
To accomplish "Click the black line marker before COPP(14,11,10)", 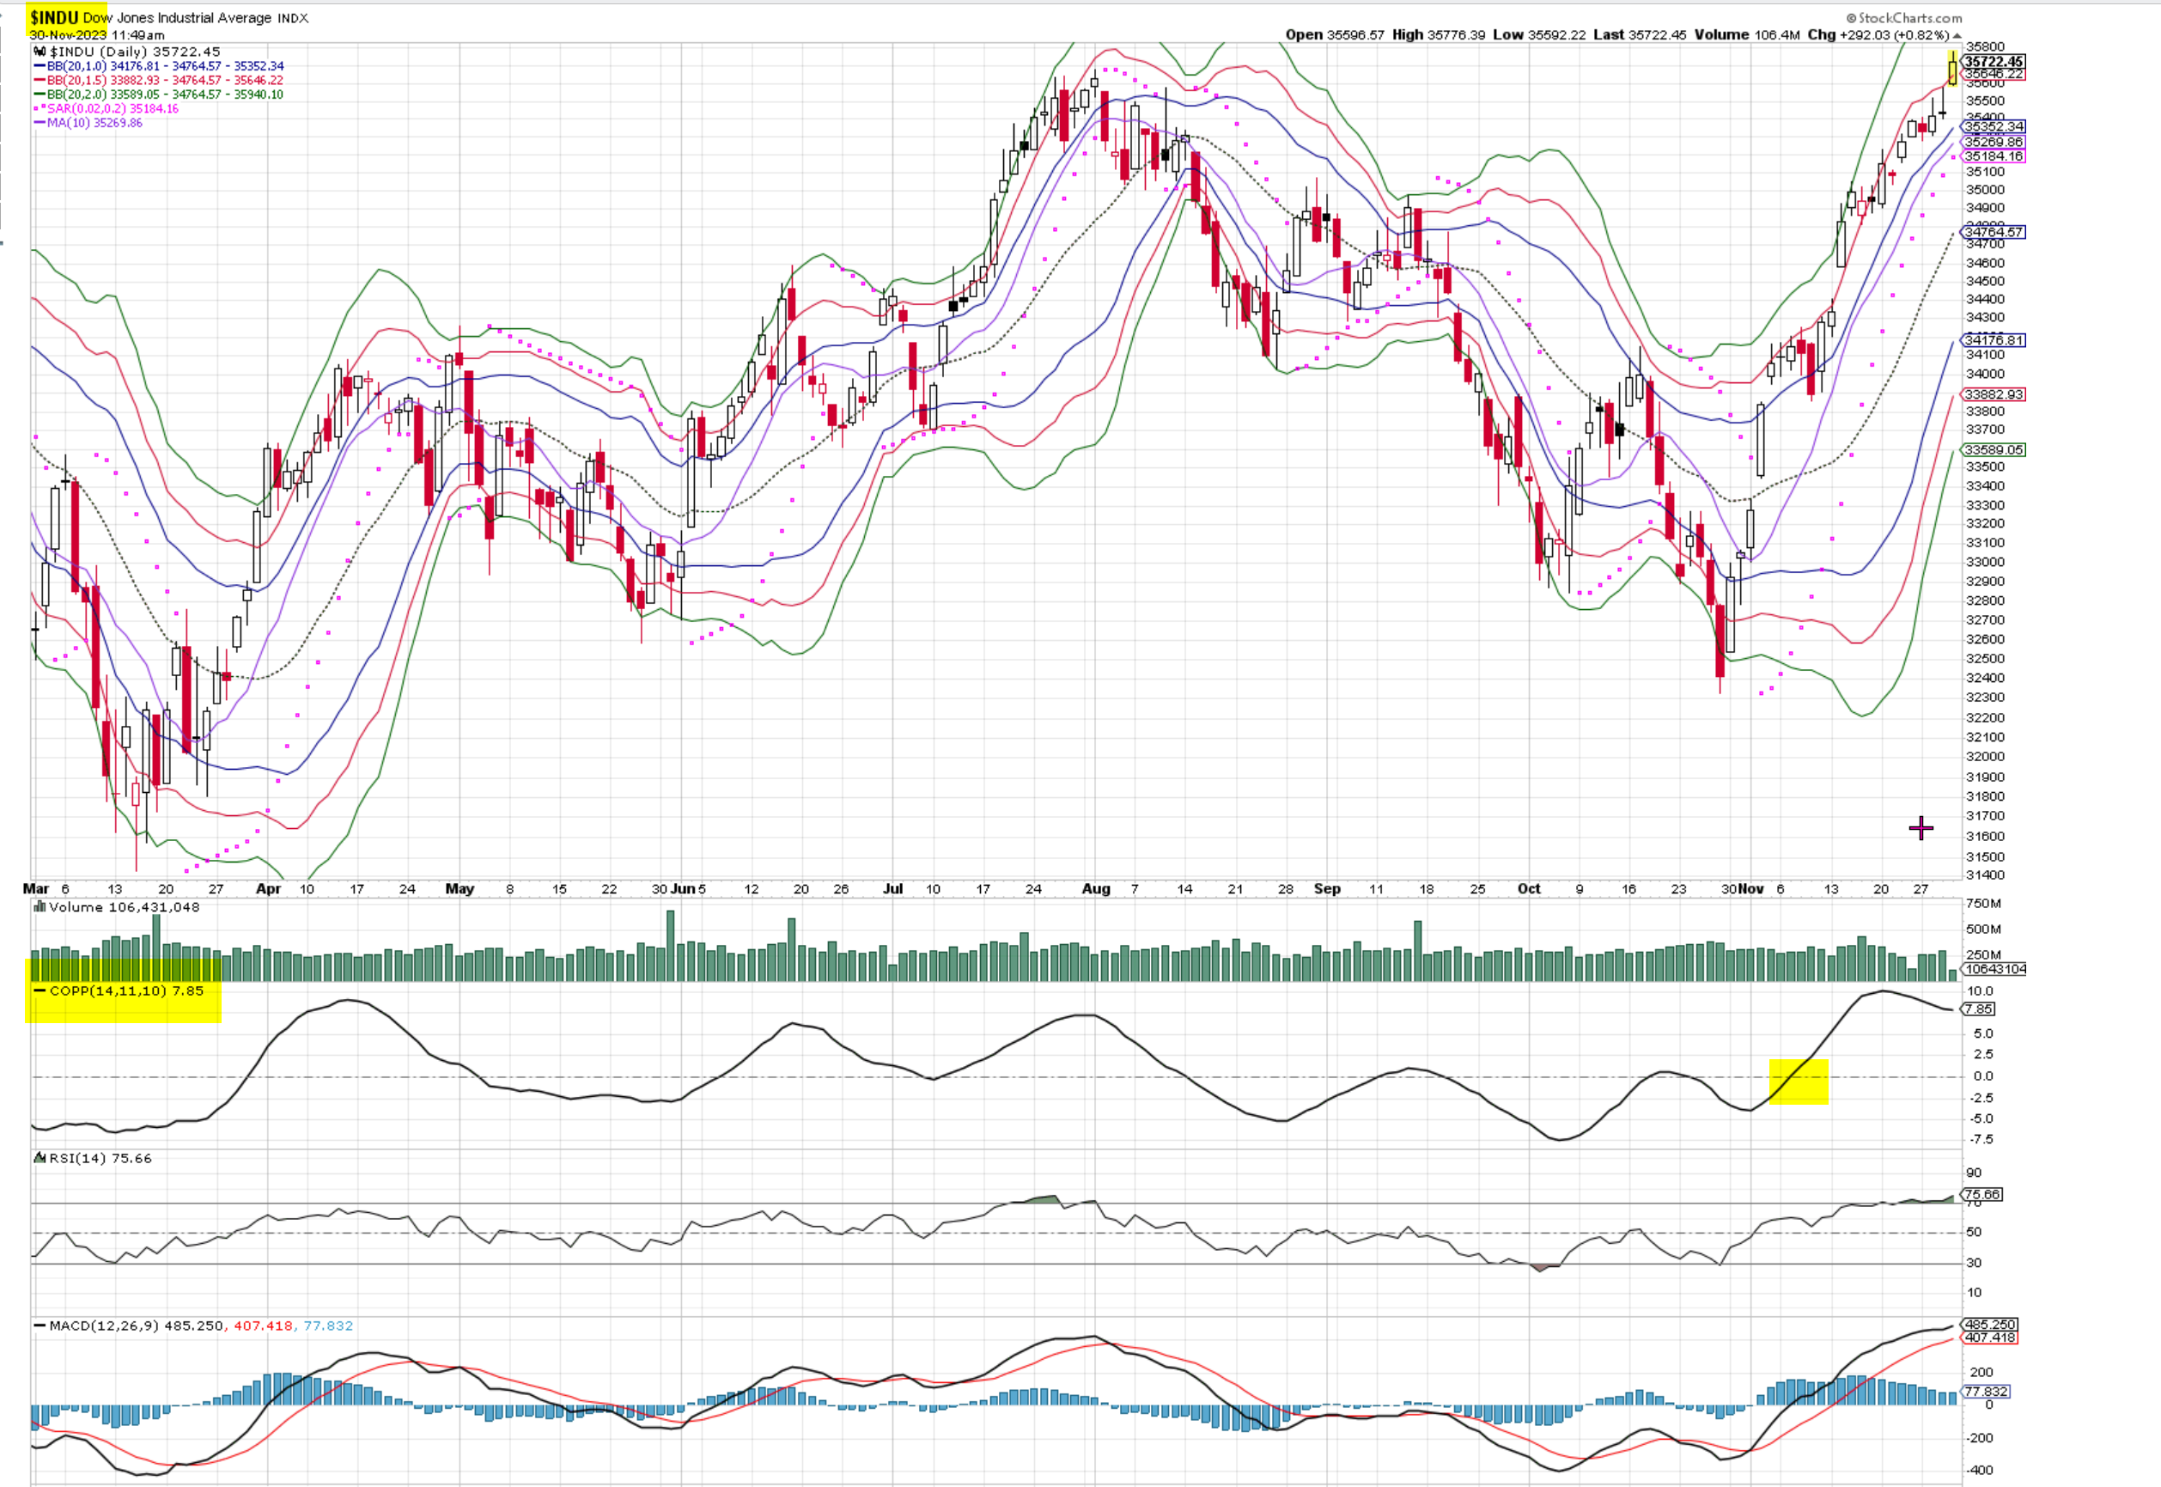I will 40,990.
